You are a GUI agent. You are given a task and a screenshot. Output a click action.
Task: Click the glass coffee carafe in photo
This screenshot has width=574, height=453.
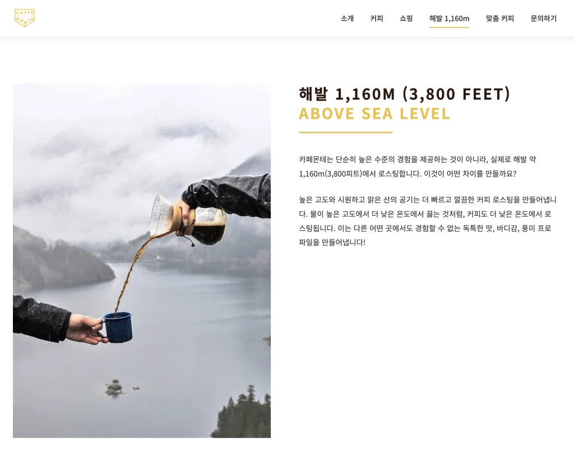click(x=188, y=219)
